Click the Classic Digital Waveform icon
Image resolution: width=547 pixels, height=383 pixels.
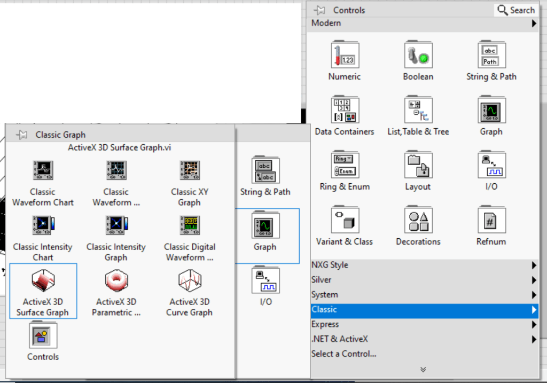coord(190,226)
